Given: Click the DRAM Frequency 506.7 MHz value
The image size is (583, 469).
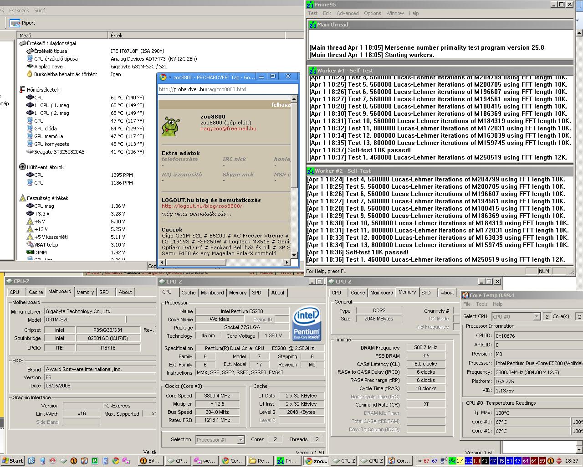Looking at the screenshot, I should (426, 347).
